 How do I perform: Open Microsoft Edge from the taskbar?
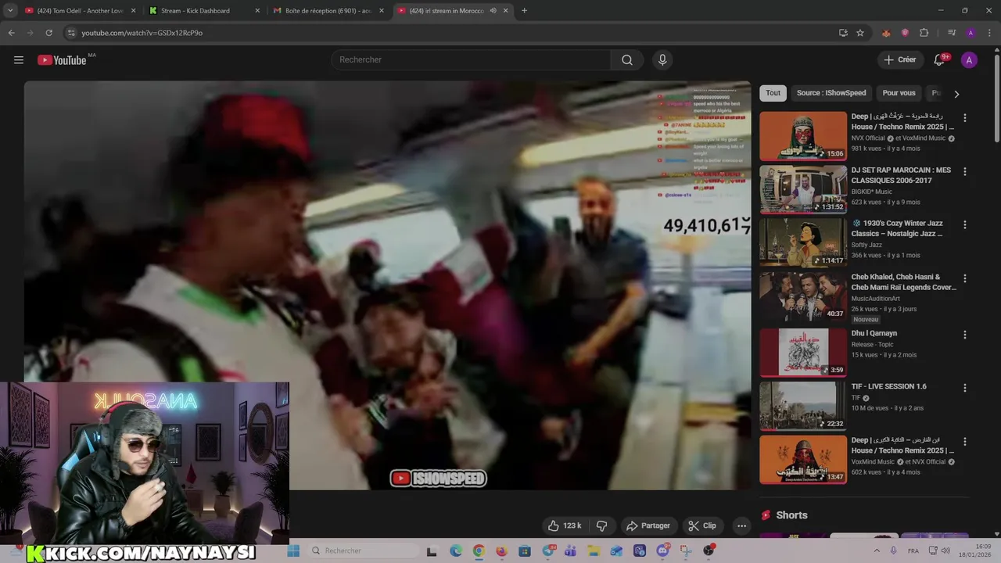(456, 550)
